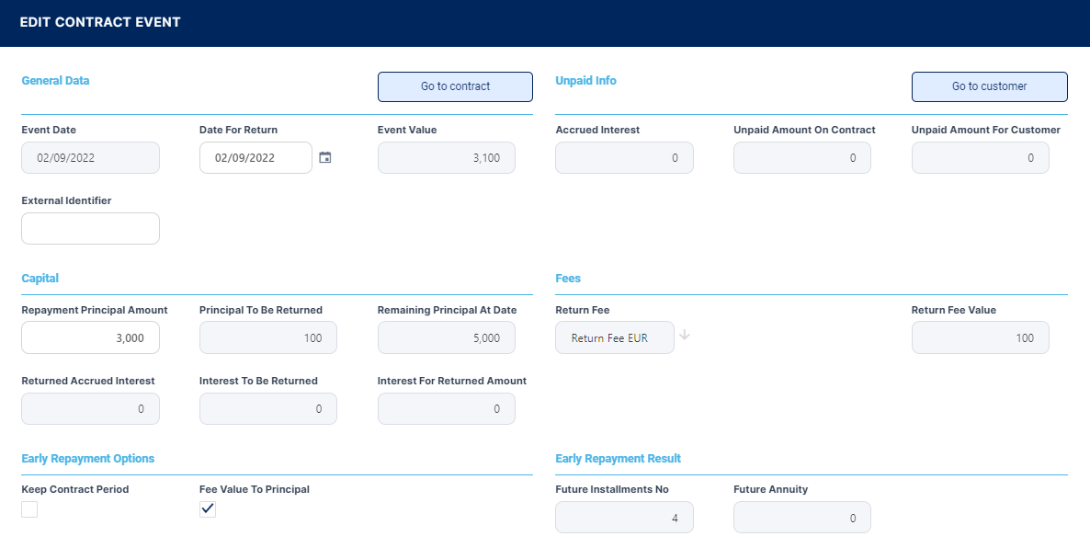
Task: Focus the Repayment Principal Amount field
Action: 90,338
